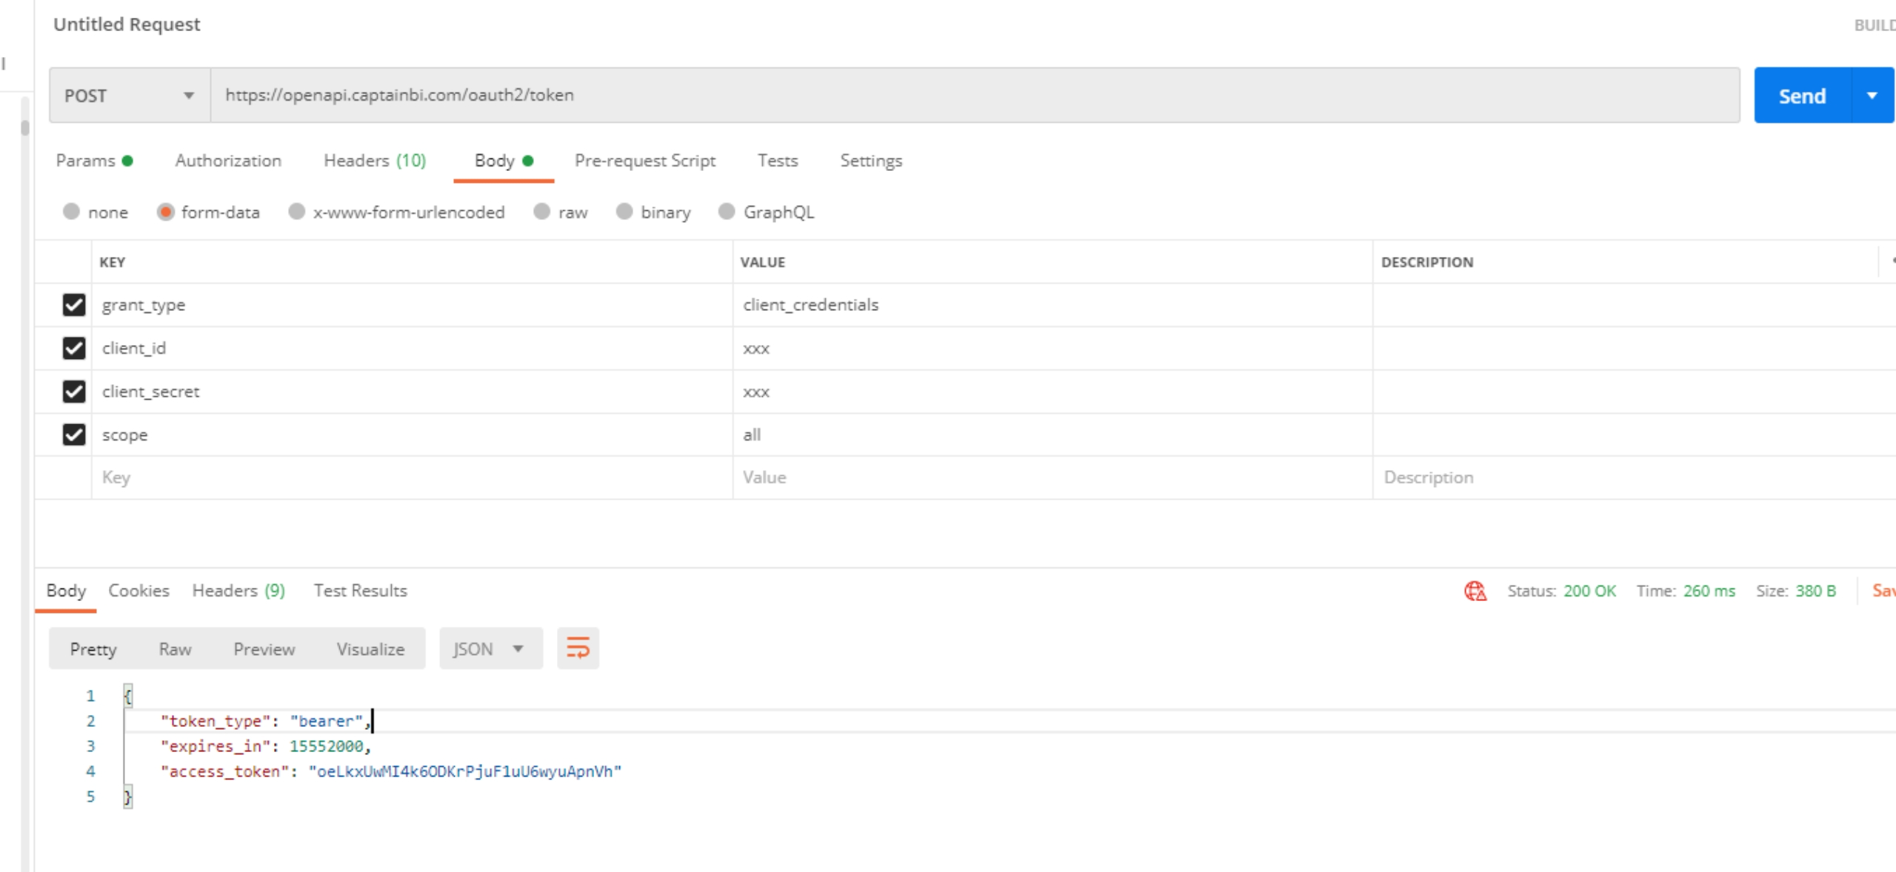1896x872 pixels.
Task: Uncheck the client_secret row checkbox
Action: pyautogui.click(x=74, y=391)
